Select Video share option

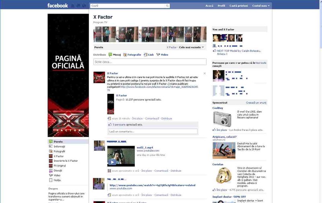[162, 55]
